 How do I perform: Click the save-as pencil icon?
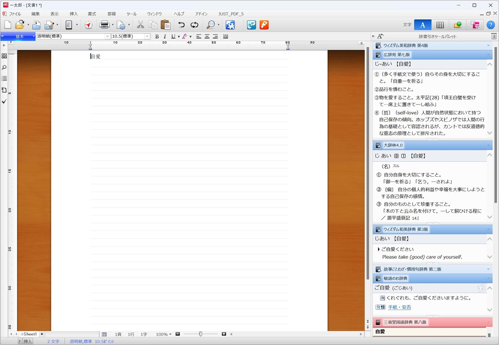(49, 25)
